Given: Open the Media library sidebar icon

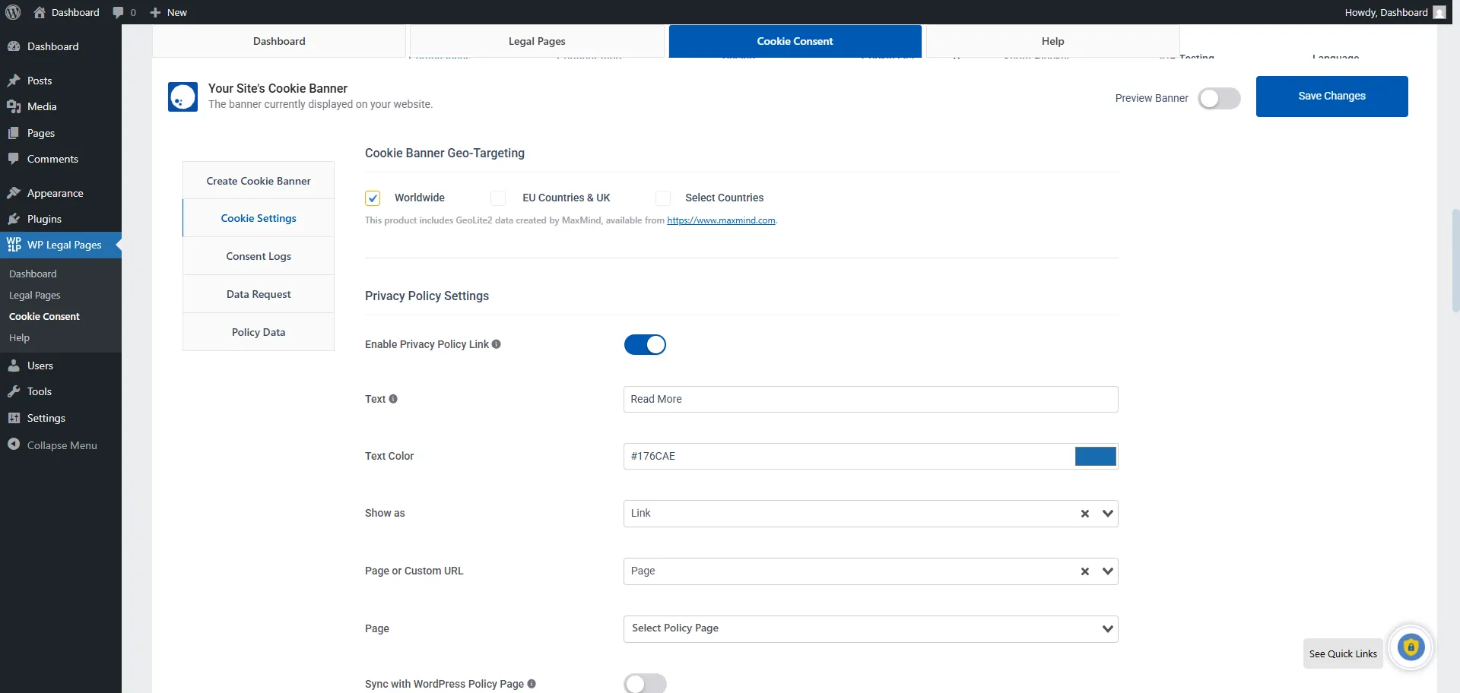Looking at the screenshot, I should pos(14,106).
